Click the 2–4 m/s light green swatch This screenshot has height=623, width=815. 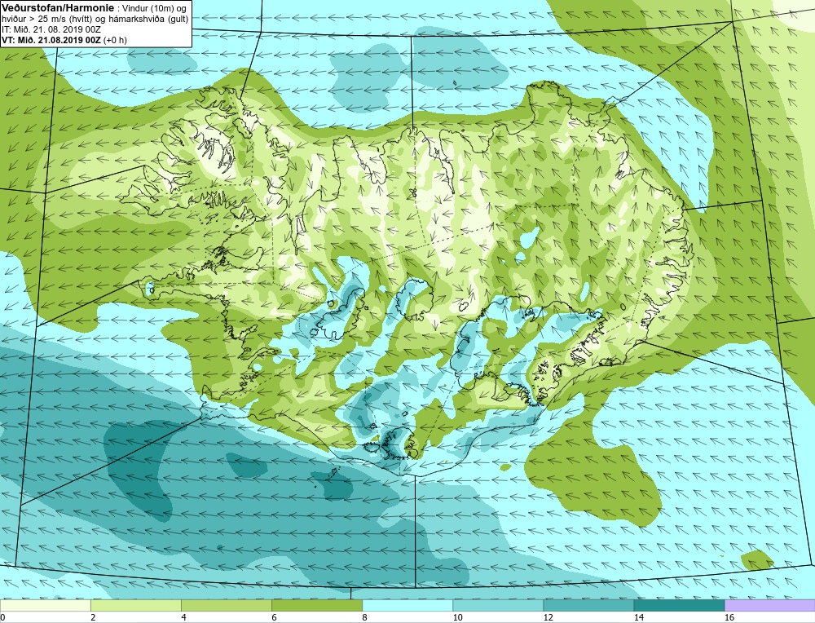click(x=136, y=605)
